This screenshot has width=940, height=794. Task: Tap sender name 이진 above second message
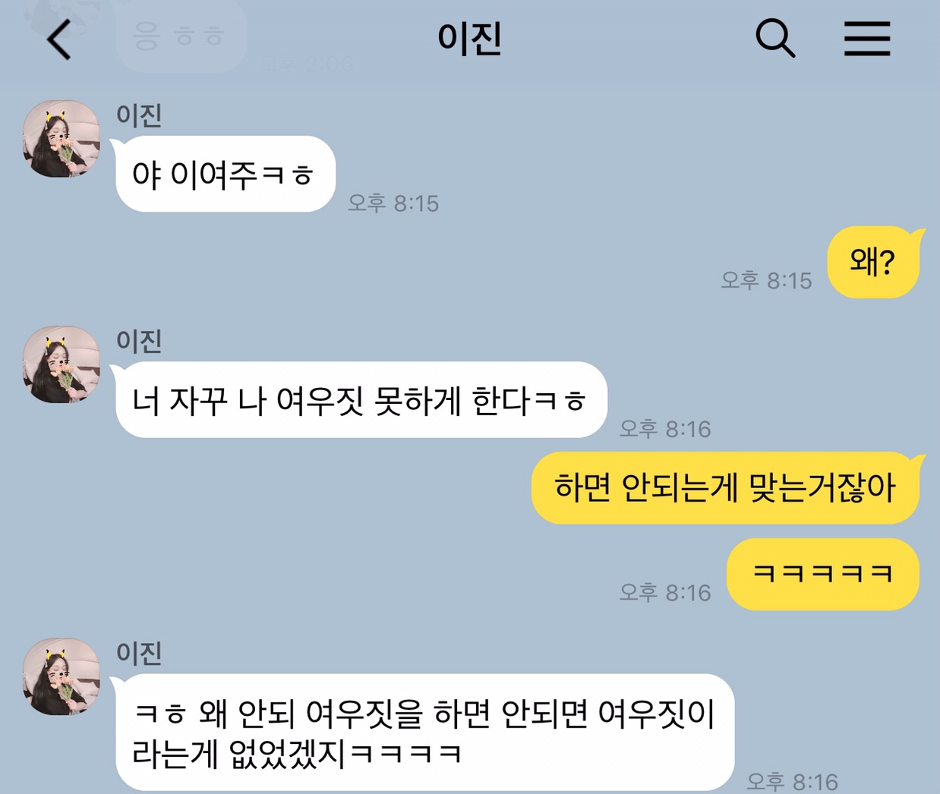[139, 341]
